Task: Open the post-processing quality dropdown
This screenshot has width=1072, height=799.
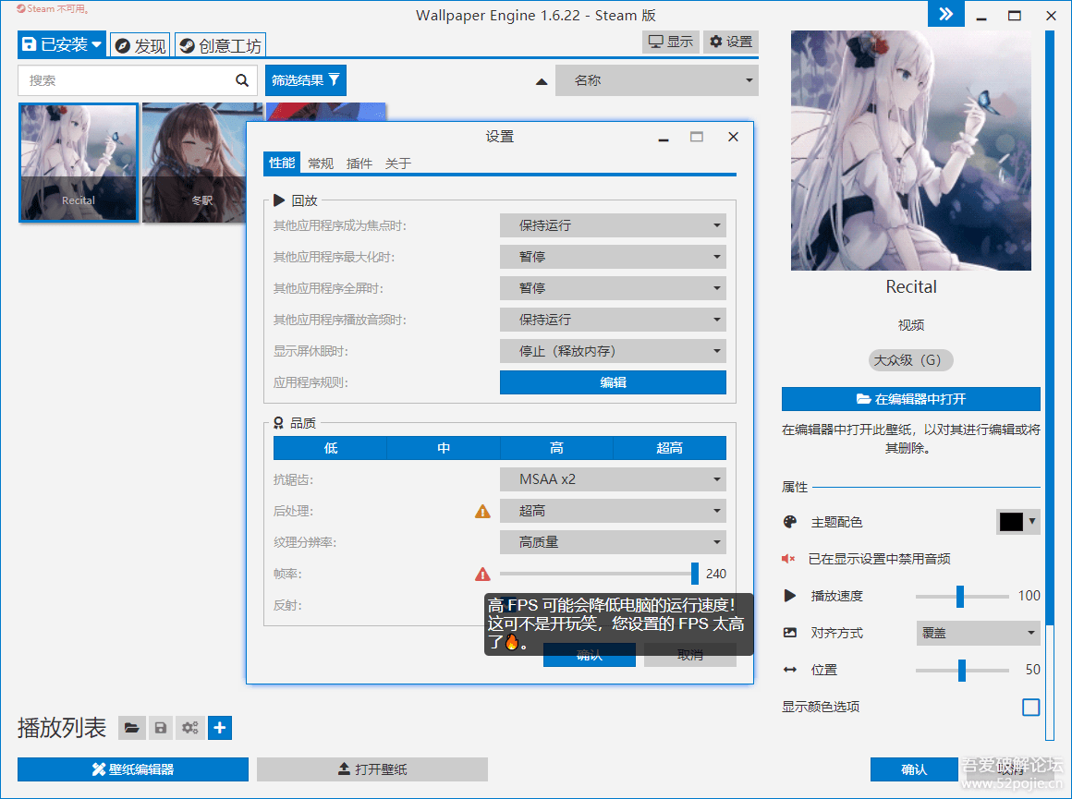Action: point(613,511)
